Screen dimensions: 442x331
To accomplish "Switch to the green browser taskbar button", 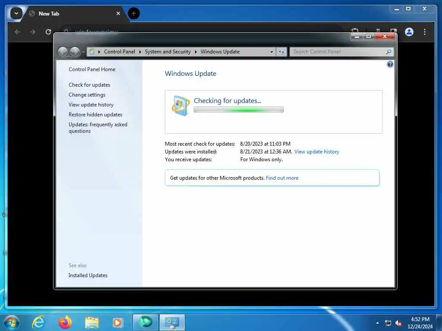I will [x=145, y=322].
